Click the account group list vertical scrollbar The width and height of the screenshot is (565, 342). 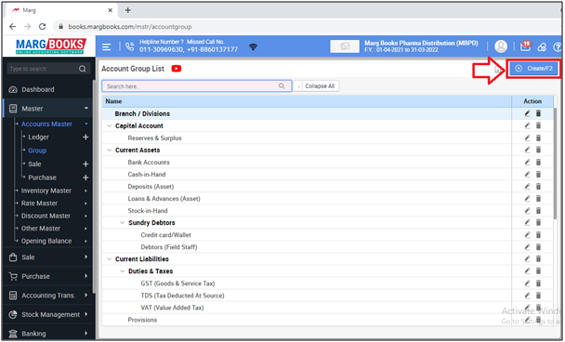pos(556,162)
